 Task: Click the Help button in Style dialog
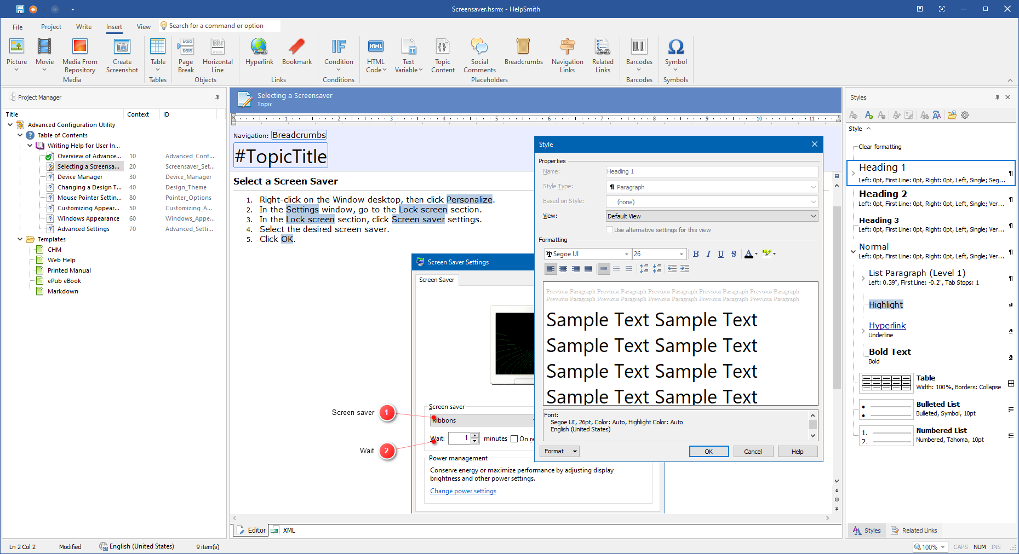797,452
